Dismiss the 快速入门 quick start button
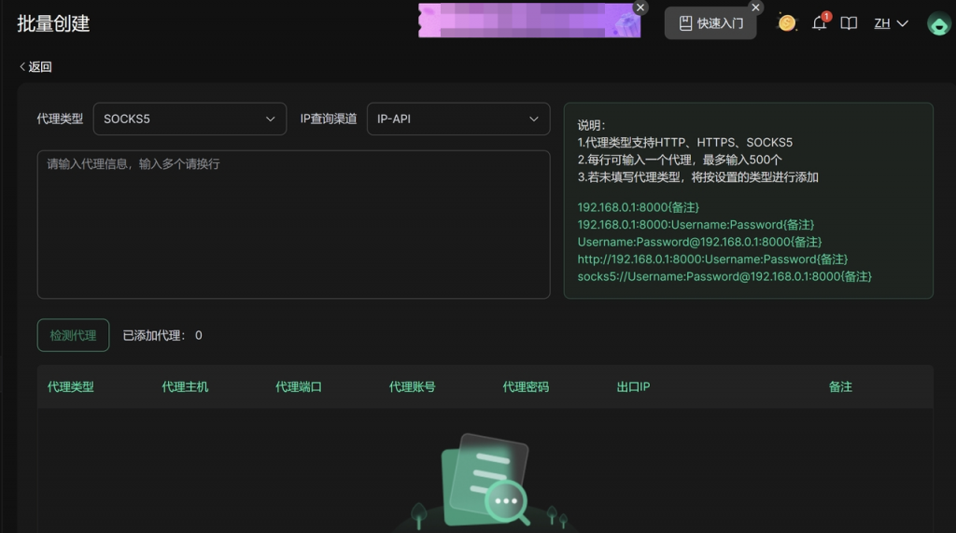This screenshot has height=533, width=956. (x=756, y=7)
